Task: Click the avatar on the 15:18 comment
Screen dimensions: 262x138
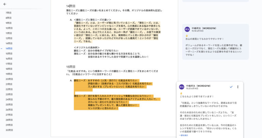Action: click(187, 29)
